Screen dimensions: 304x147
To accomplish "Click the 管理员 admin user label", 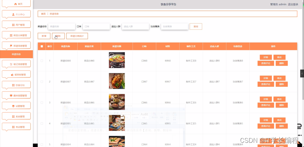I will pos(278,4).
